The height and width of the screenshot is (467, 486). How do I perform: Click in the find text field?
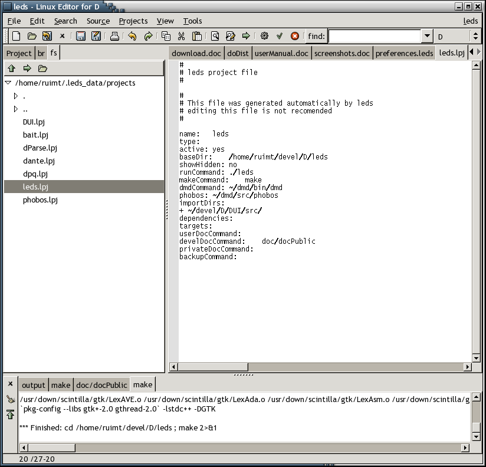point(375,36)
